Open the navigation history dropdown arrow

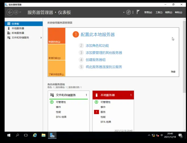click(x=20, y=12)
